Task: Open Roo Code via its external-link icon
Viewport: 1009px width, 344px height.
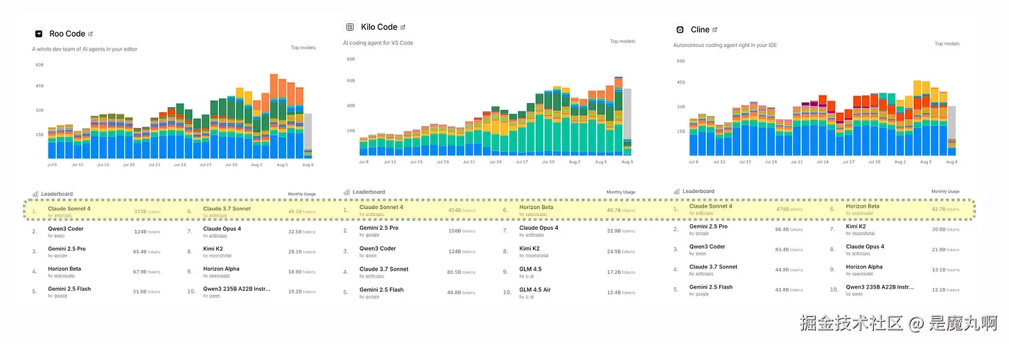Action: pyautogui.click(x=91, y=33)
